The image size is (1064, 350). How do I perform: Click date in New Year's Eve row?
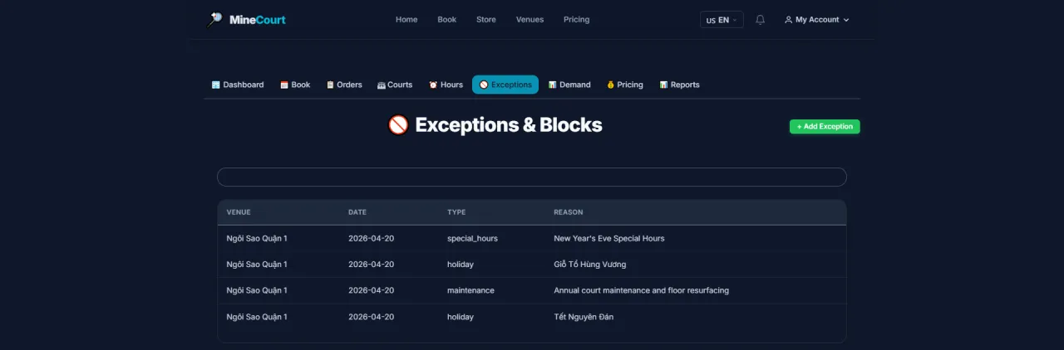coord(371,238)
